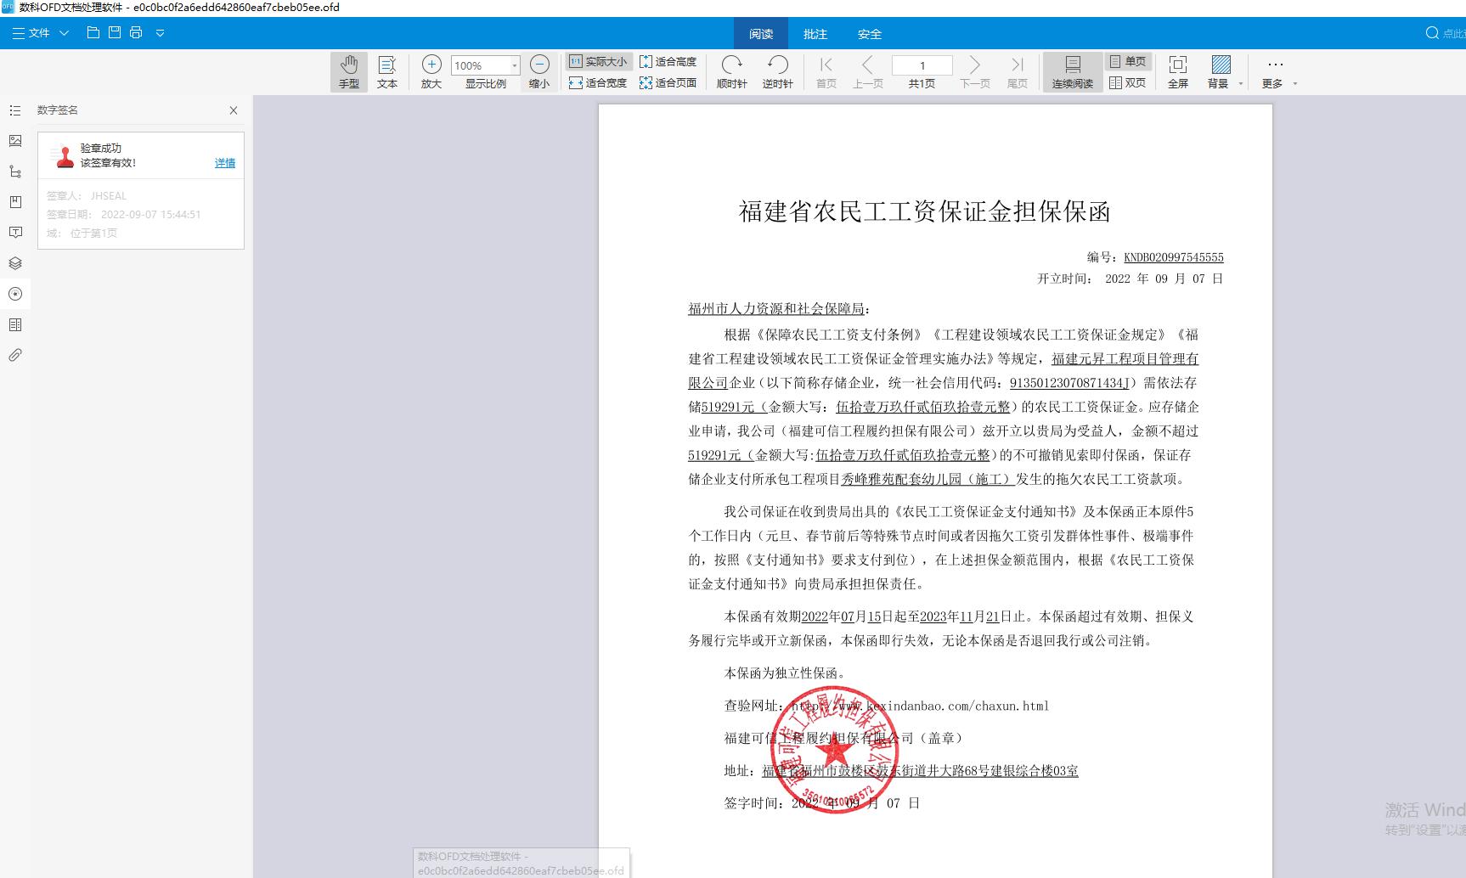Click project name 秀峰雅苑配套幼儿园（施工）
This screenshot has height=878, width=1466.
point(928,479)
